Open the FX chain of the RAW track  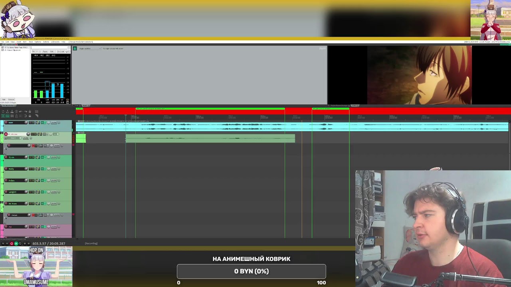coord(42,122)
